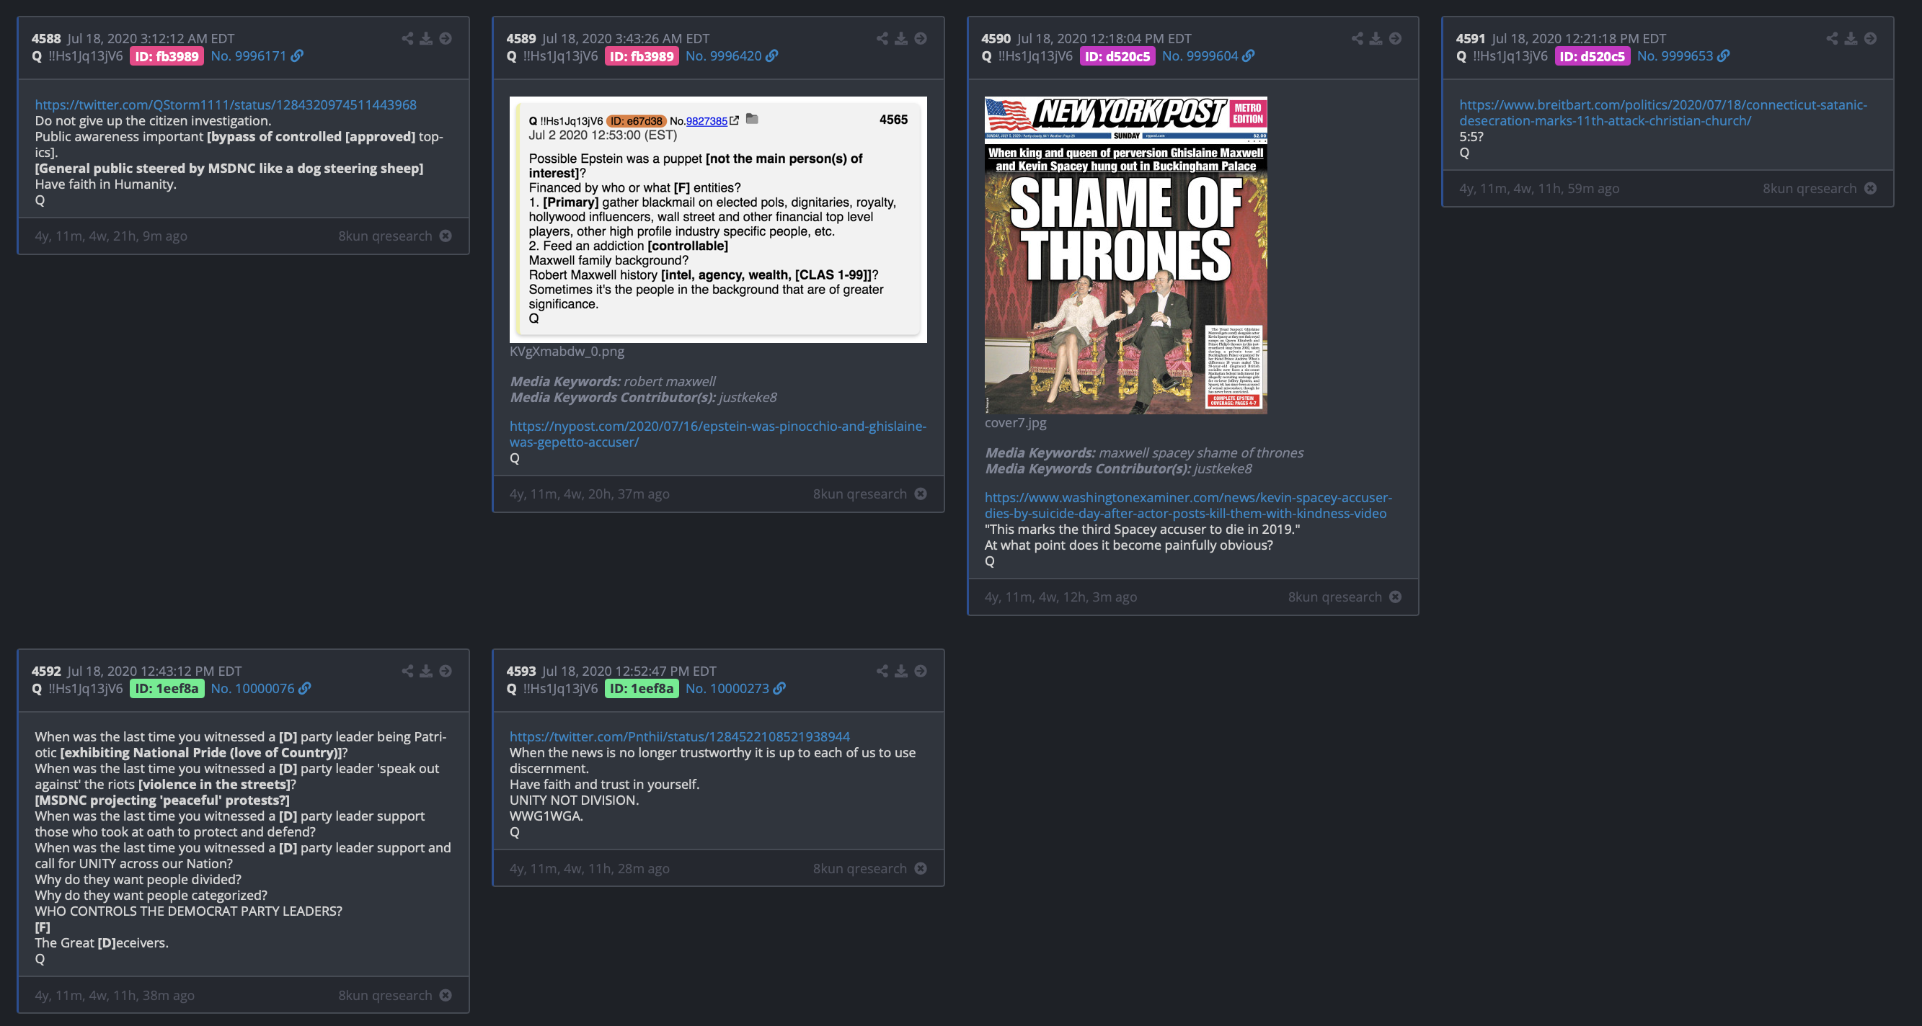Click the chain link icon beside No. 10000273
1922x1026 pixels.
tap(780, 688)
